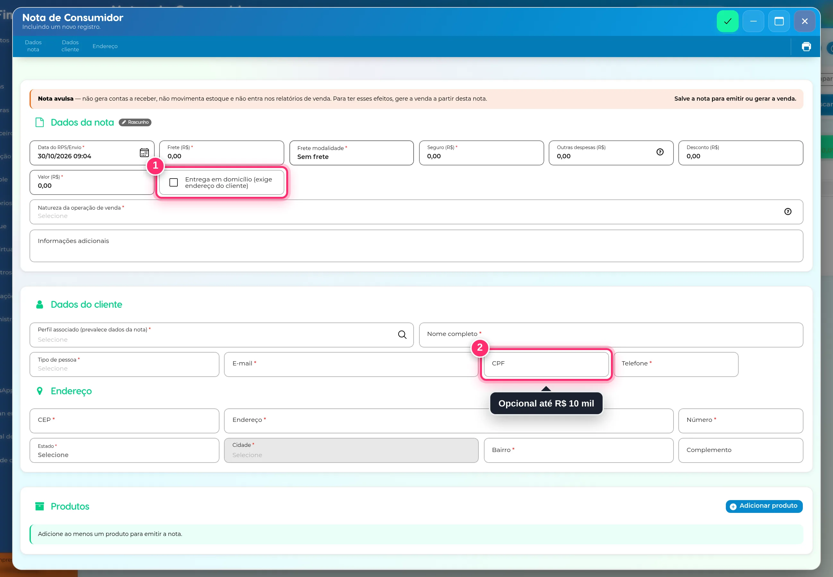Image resolution: width=833 pixels, height=577 pixels.
Task: Click the Nome completo input field
Action: click(x=611, y=335)
